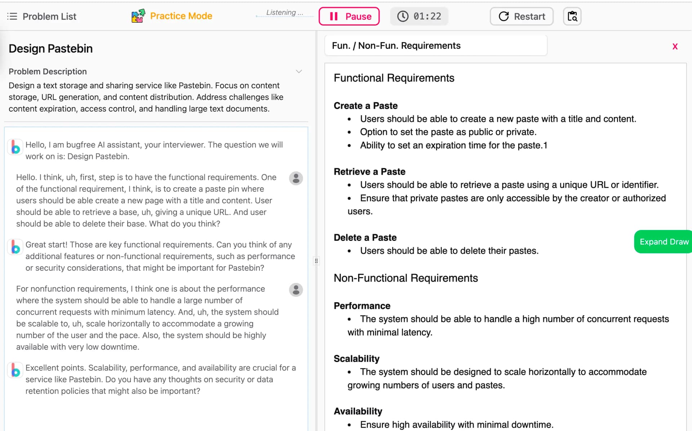
Task: Open the Problem List hamburger icon
Action: (x=12, y=16)
